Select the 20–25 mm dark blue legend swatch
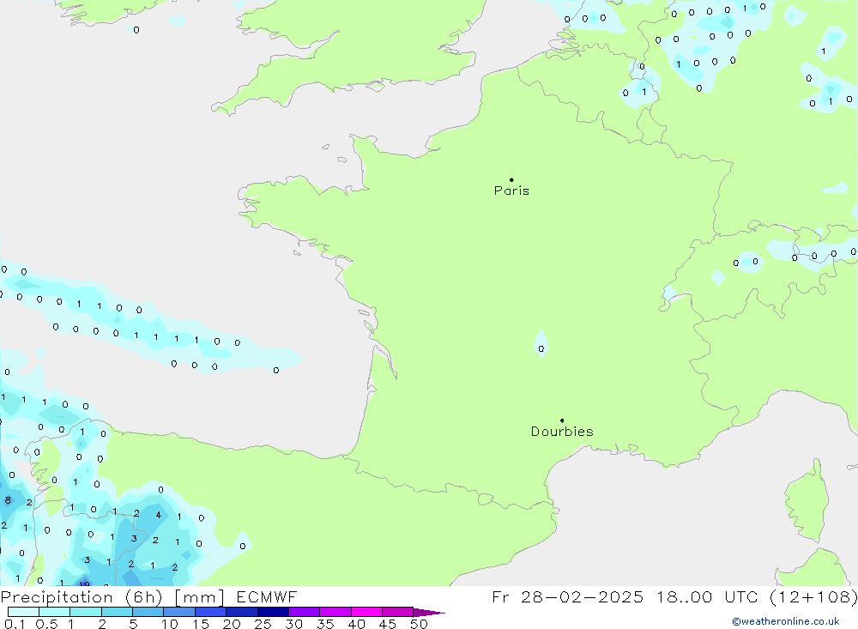Screen dimensions: 858x629 pyautogui.click(x=242, y=612)
